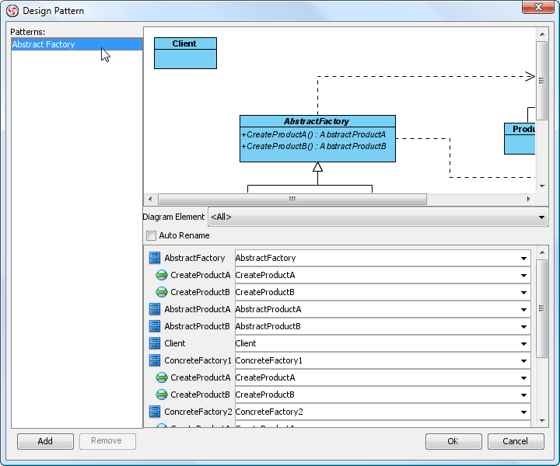Click the diagram preview vertical scrollbar thumb

[x=542, y=81]
